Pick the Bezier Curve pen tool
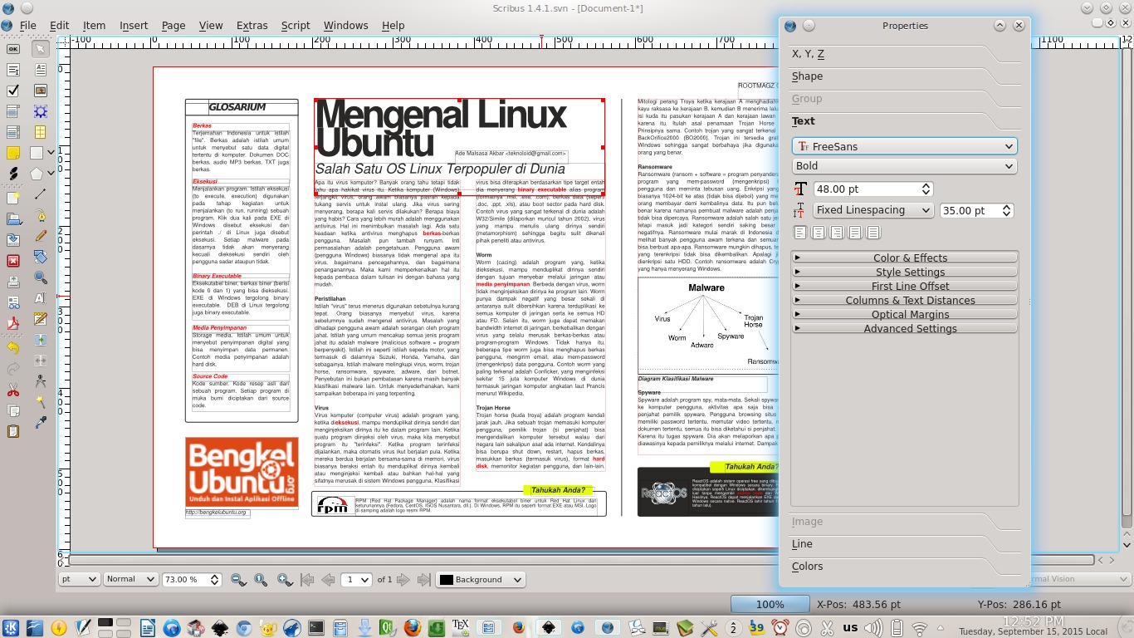The height and width of the screenshot is (638, 1134). coord(40,215)
